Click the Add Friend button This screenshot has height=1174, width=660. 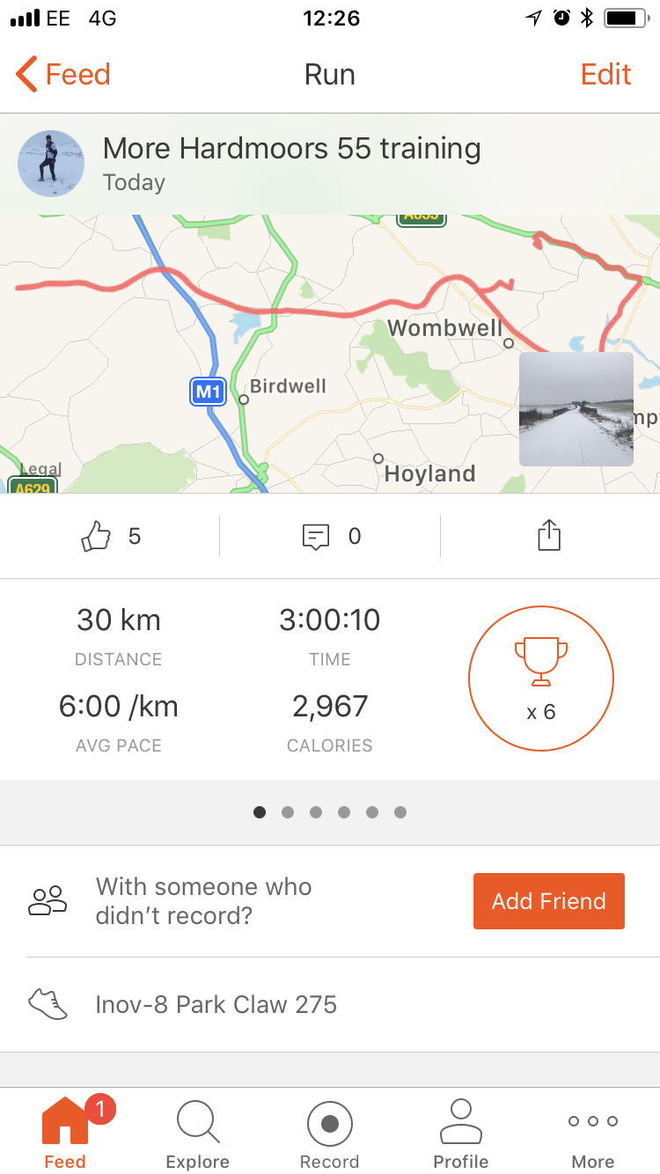tap(548, 900)
